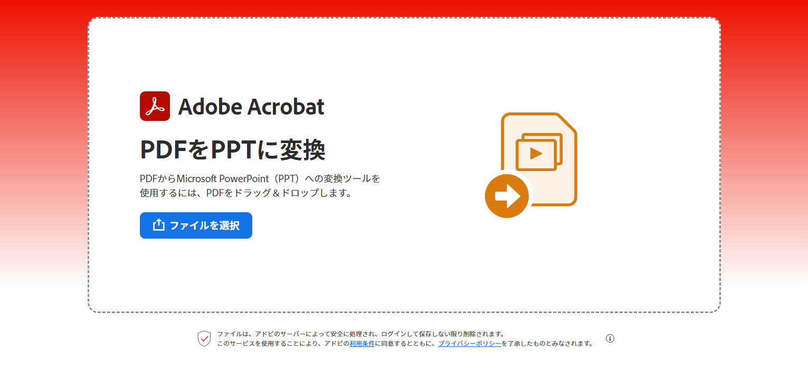Click the orange PDF to PPT conversion illustration
This screenshot has width=808, height=368.
(531, 165)
